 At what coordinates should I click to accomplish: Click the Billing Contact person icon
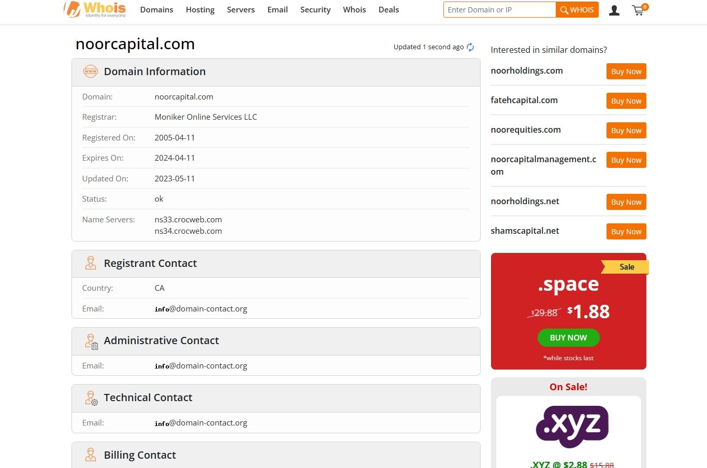tap(91, 455)
